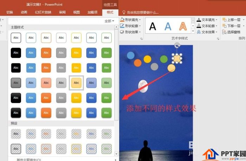Select the blue circle on the slide
This screenshot has height=161, width=246.
click(x=131, y=56)
